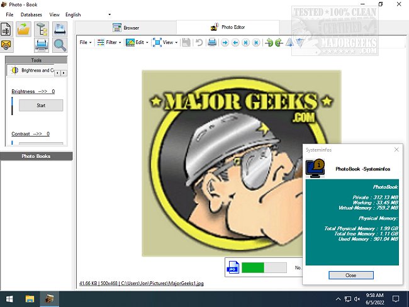Open the Edit dropdown in editor toolbar
Image resolution: width=409 pixels, height=307 pixels.
click(137, 42)
